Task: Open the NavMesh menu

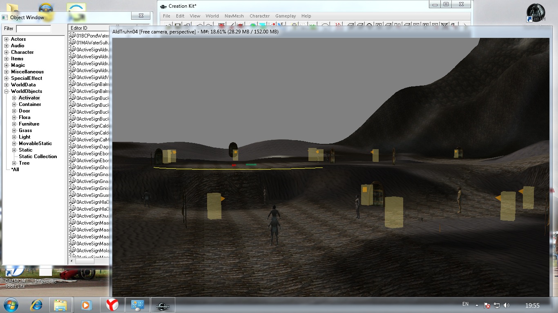Action: 234,16
